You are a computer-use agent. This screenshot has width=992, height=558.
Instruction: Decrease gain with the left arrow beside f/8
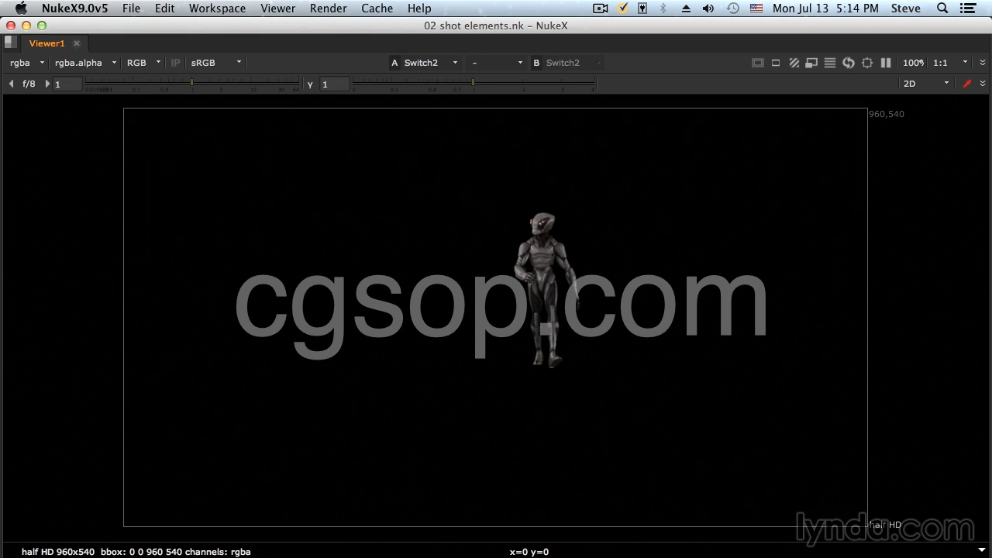click(x=11, y=84)
